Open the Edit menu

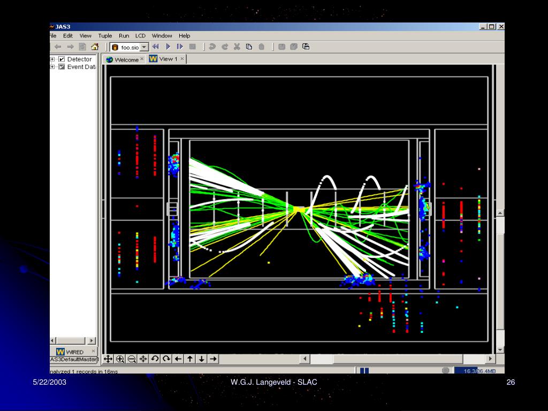pyautogui.click(x=68, y=36)
